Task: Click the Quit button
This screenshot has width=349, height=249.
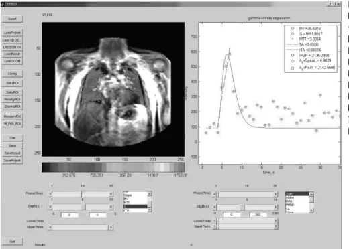Action: [12, 242]
